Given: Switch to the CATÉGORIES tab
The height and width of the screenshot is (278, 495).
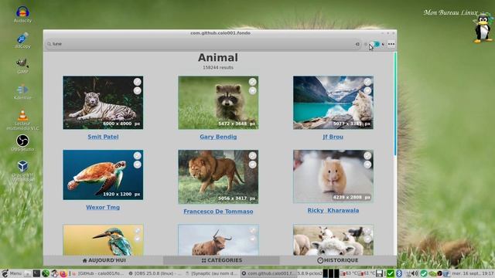Looking at the screenshot, I should pyautogui.click(x=222, y=260).
